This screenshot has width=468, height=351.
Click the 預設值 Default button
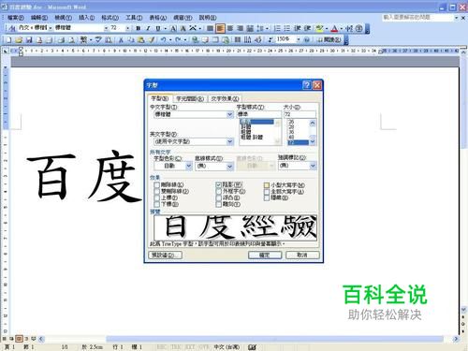pyautogui.click(x=166, y=255)
